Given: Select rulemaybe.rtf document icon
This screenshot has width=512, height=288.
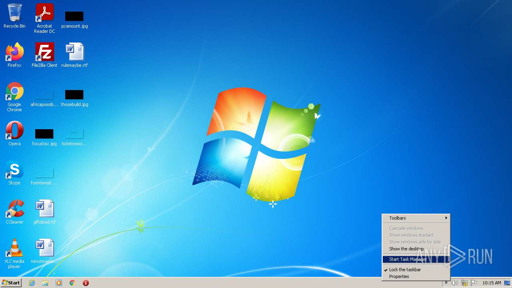Looking at the screenshot, I should [x=74, y=55].
